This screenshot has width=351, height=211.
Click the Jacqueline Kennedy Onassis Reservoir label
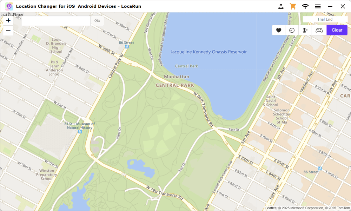(208, 52)
